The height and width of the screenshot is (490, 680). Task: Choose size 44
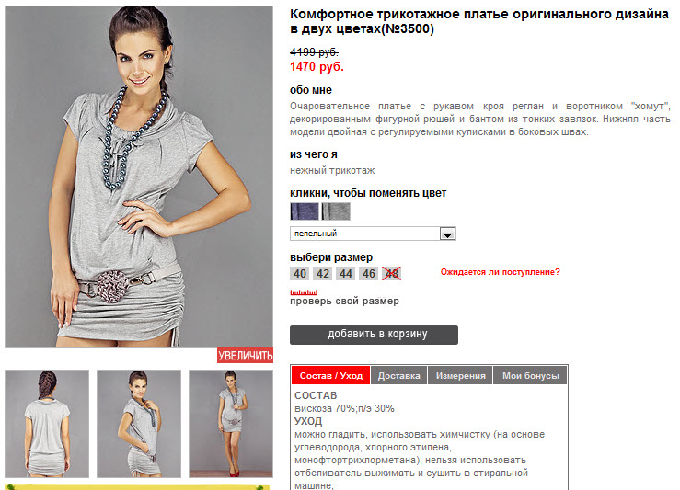346,274
